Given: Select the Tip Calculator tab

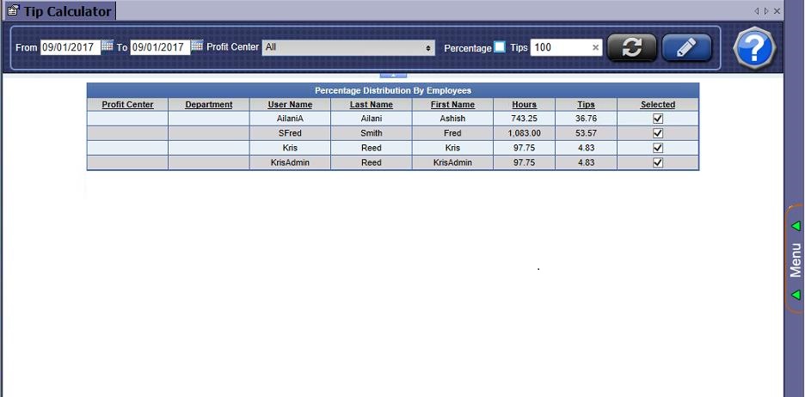Looking at the screenshot, I should [x=60, y=11].
